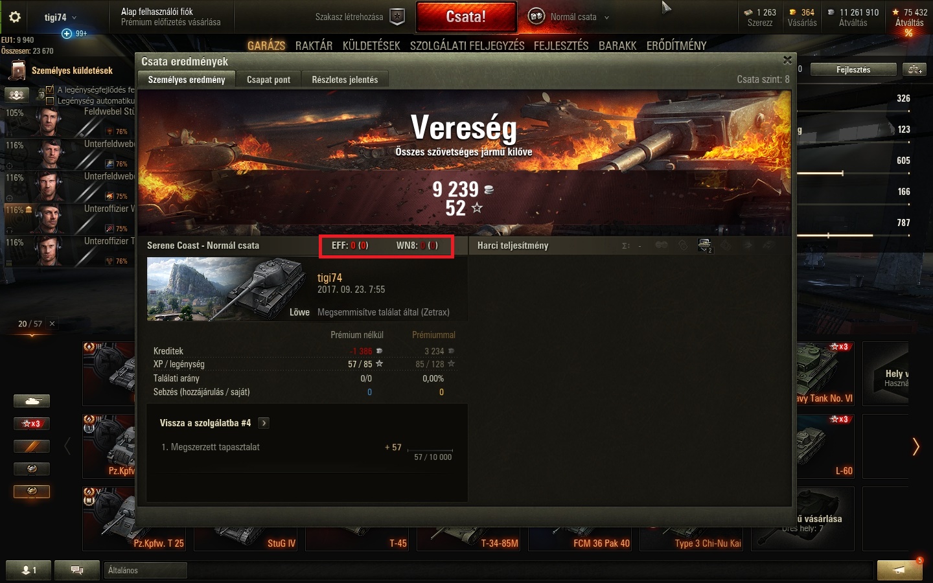Screen dimensions: 933x583
Task: Apply the tank type carousel filter
Action: coord(32,401)
